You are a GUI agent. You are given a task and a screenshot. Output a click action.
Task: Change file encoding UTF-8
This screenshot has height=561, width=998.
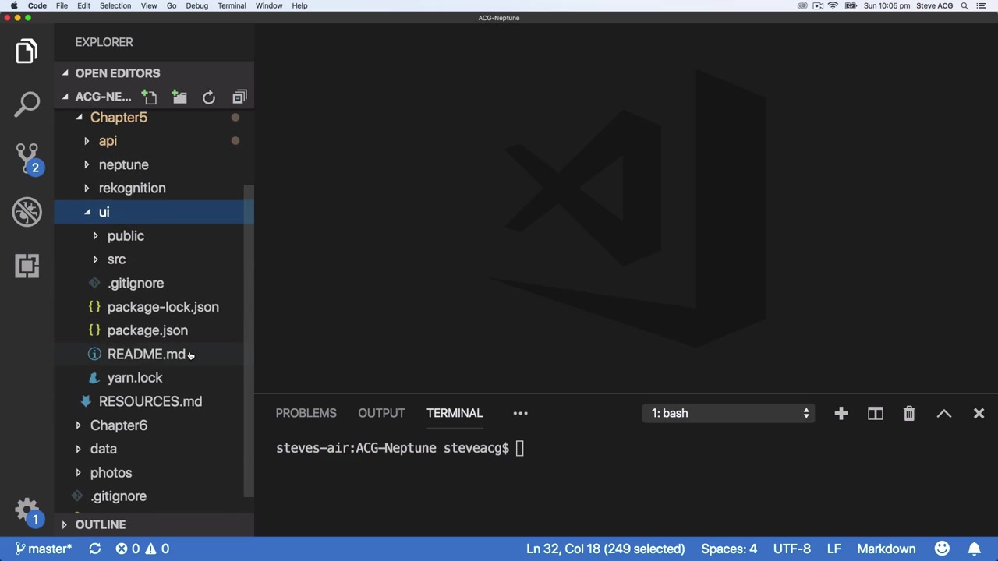(x=791, y=549)
